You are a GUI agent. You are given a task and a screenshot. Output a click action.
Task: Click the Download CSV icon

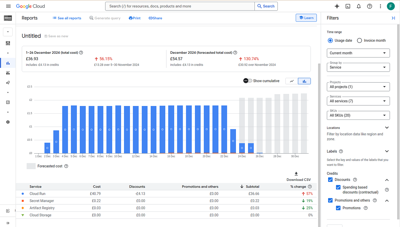[x=296, y=174]
